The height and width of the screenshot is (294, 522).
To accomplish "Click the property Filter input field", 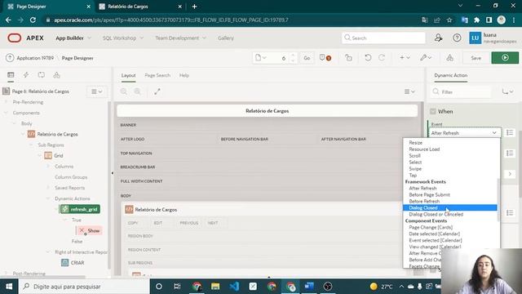I will point(461,91).
